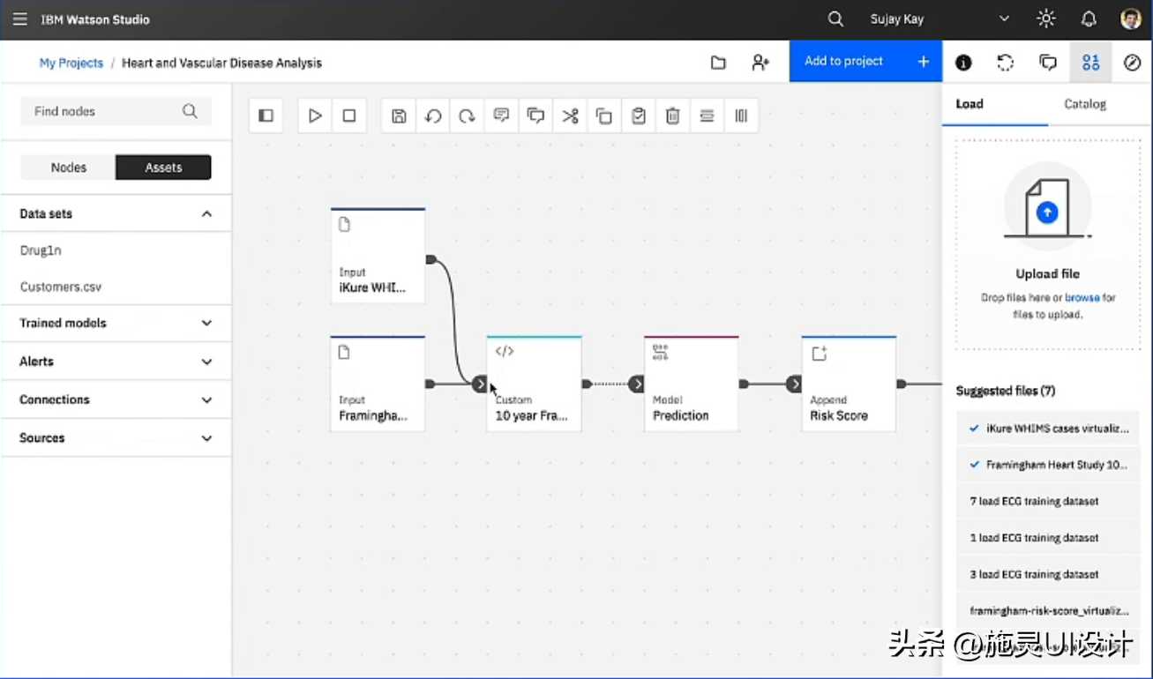Expand the Trained models section
The height and width of the screenshot is (679, 1153).
pos(116,323)
